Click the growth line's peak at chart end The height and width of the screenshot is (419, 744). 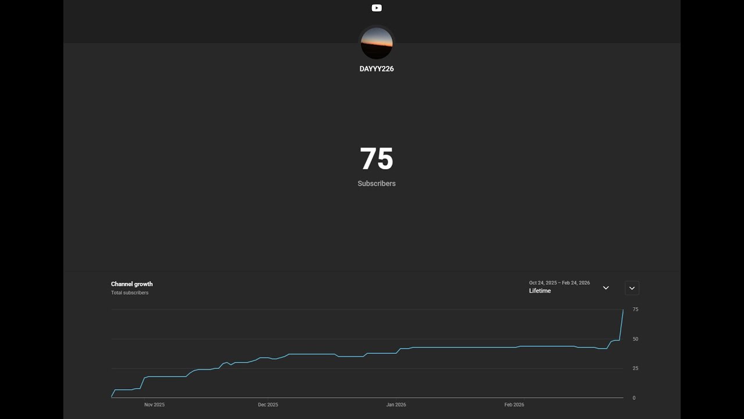click(623, 310)
